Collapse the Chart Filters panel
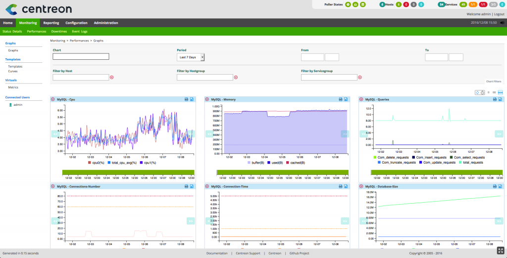This screenshot has width=507, height=258. tap(494, 82)
